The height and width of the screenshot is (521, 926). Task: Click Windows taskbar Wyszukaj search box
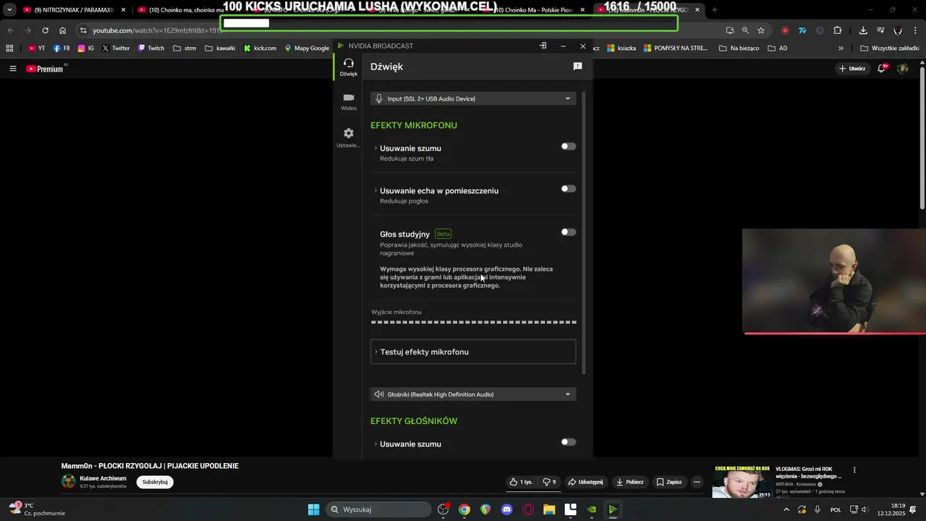point(378,509)
